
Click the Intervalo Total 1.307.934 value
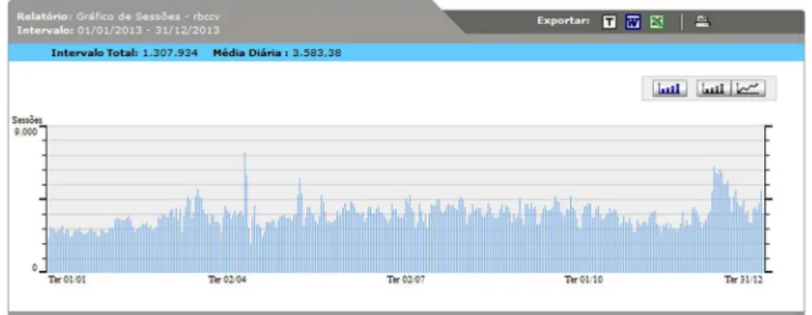click(170, 53)
